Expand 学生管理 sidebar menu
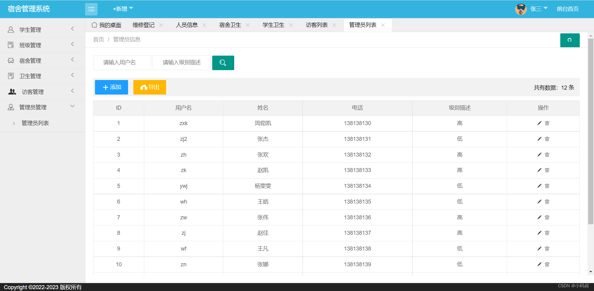This screenshot has height=291, width=594. pos(42,30)
